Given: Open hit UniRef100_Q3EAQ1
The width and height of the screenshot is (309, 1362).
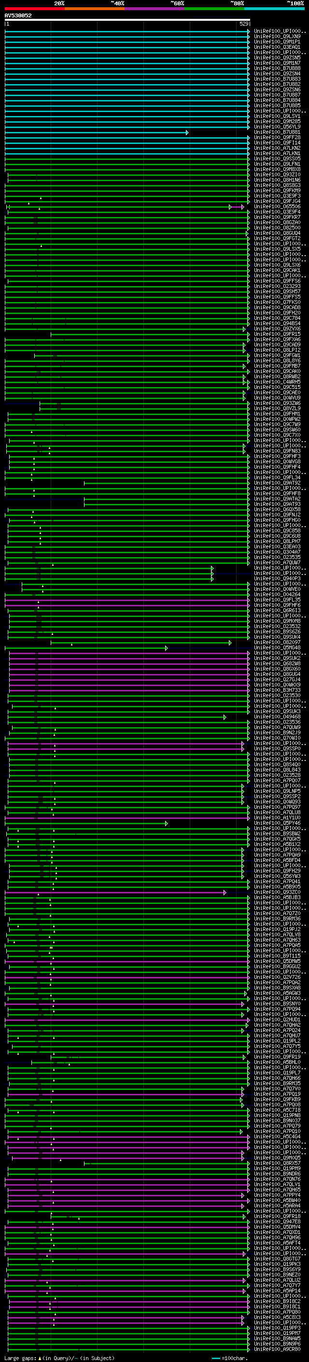Looking at the screenshot, I should coord(277,47).
